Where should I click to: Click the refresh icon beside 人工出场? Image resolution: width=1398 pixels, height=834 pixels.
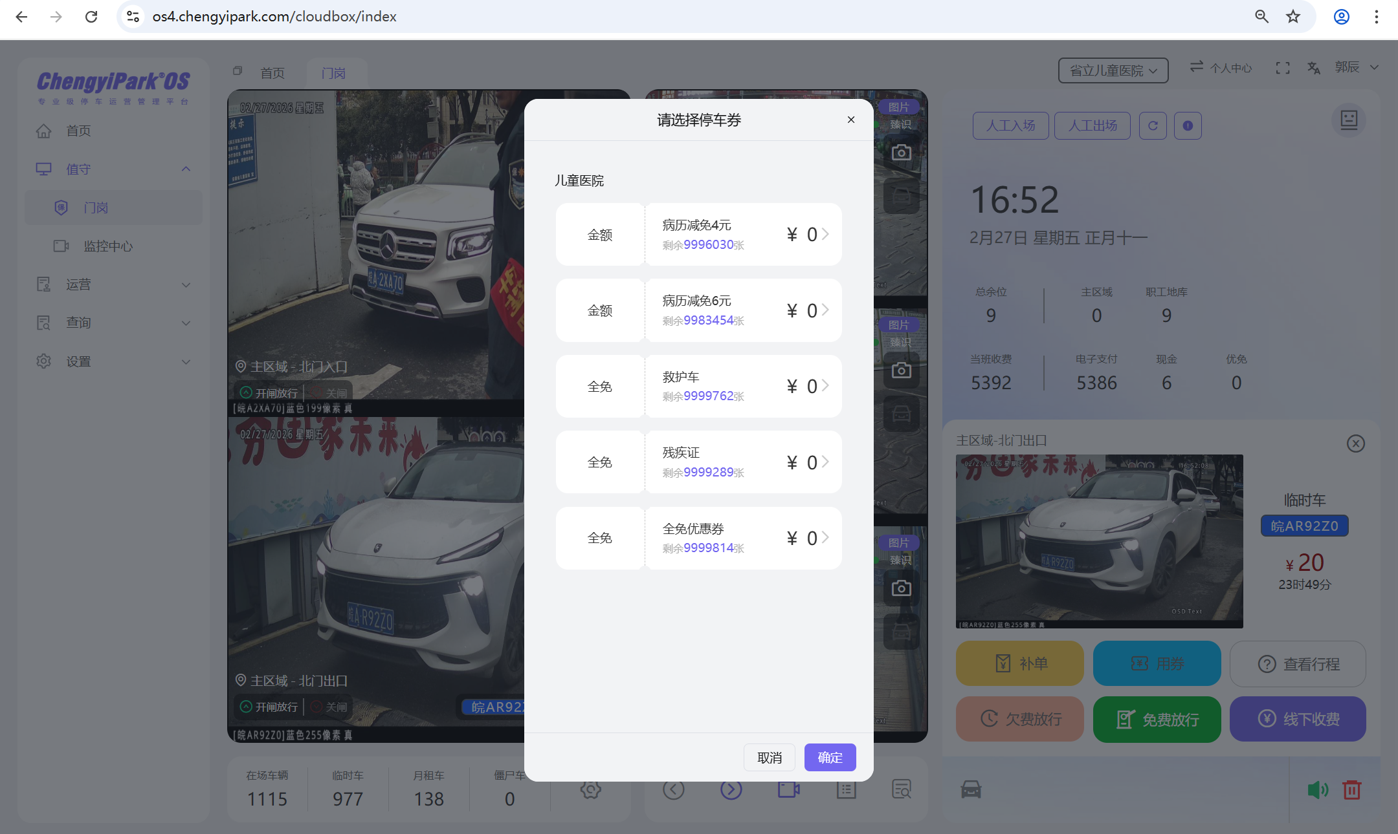click(1153, 125)
